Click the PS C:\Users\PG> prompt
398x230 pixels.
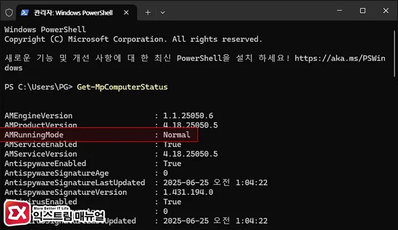point(39,87)
